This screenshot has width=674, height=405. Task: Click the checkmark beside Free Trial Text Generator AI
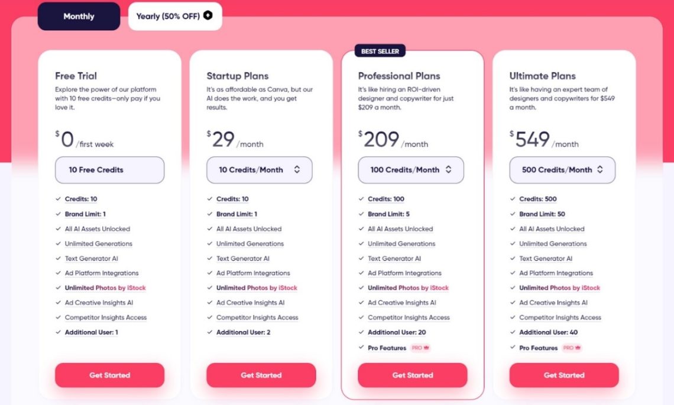(59, 259)
